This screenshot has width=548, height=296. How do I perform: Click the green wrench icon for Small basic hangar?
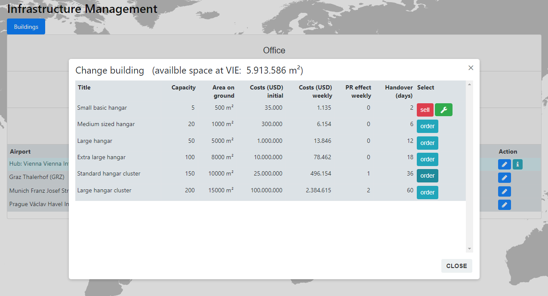coord(443,110)
